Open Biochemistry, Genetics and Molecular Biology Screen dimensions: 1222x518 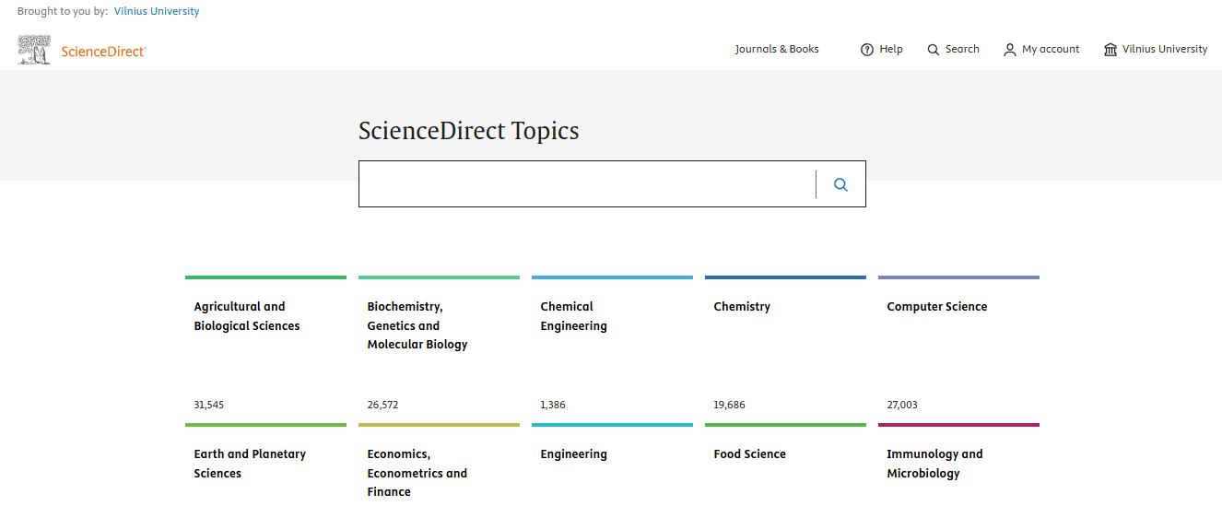tap(417, 325)
